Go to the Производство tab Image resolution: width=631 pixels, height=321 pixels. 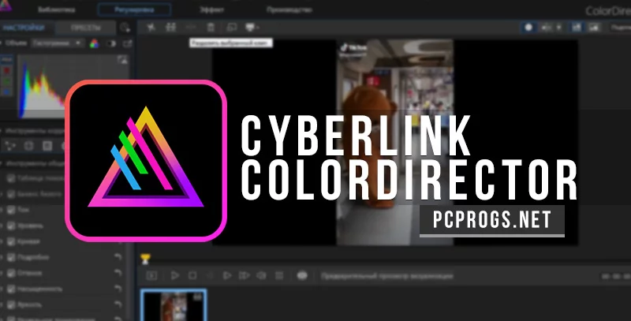tap(289, 9)
